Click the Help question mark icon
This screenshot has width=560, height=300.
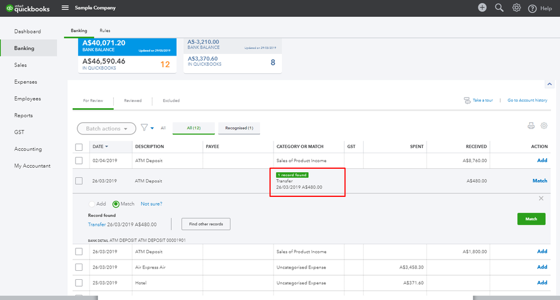click(x=533, y=8)
